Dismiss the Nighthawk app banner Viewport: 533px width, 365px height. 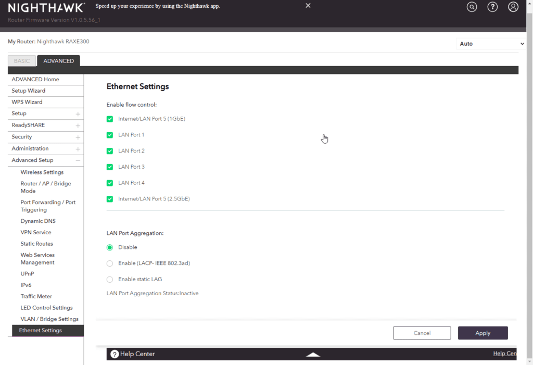click(x=308, y=6)
